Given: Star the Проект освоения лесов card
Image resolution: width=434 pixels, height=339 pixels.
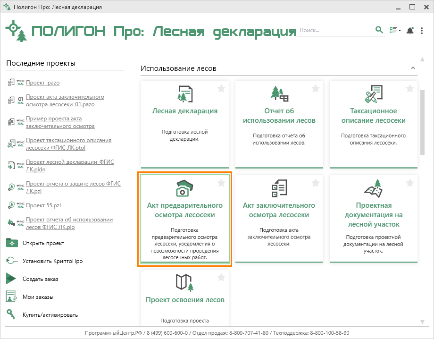Looking at the screenshot, I should (221, 277).
